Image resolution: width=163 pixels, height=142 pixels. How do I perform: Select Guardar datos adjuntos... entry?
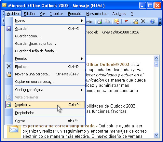point(45,44)
